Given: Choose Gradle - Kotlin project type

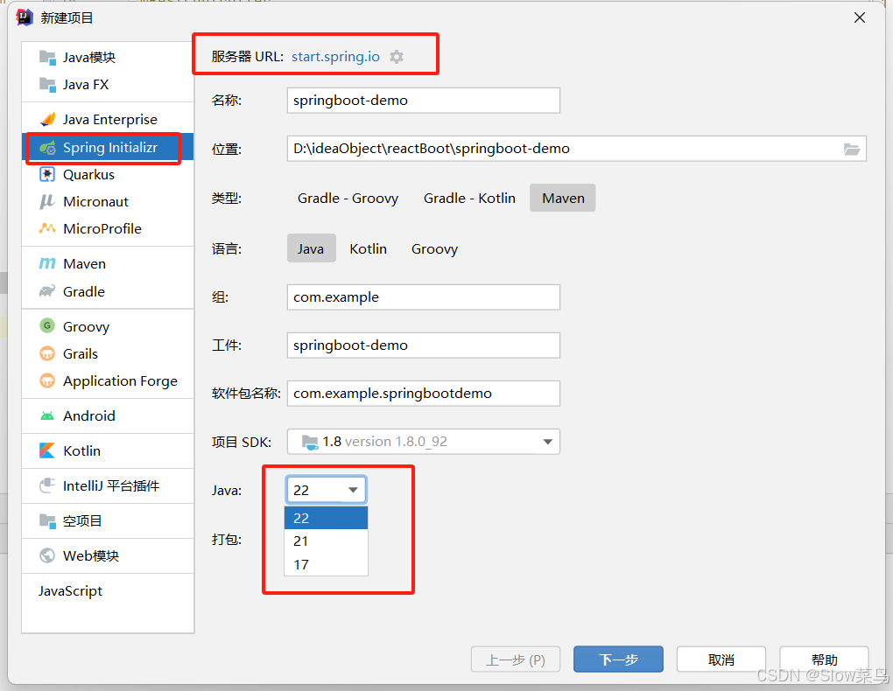Looking at the screenshot, I should pos(469,198).
